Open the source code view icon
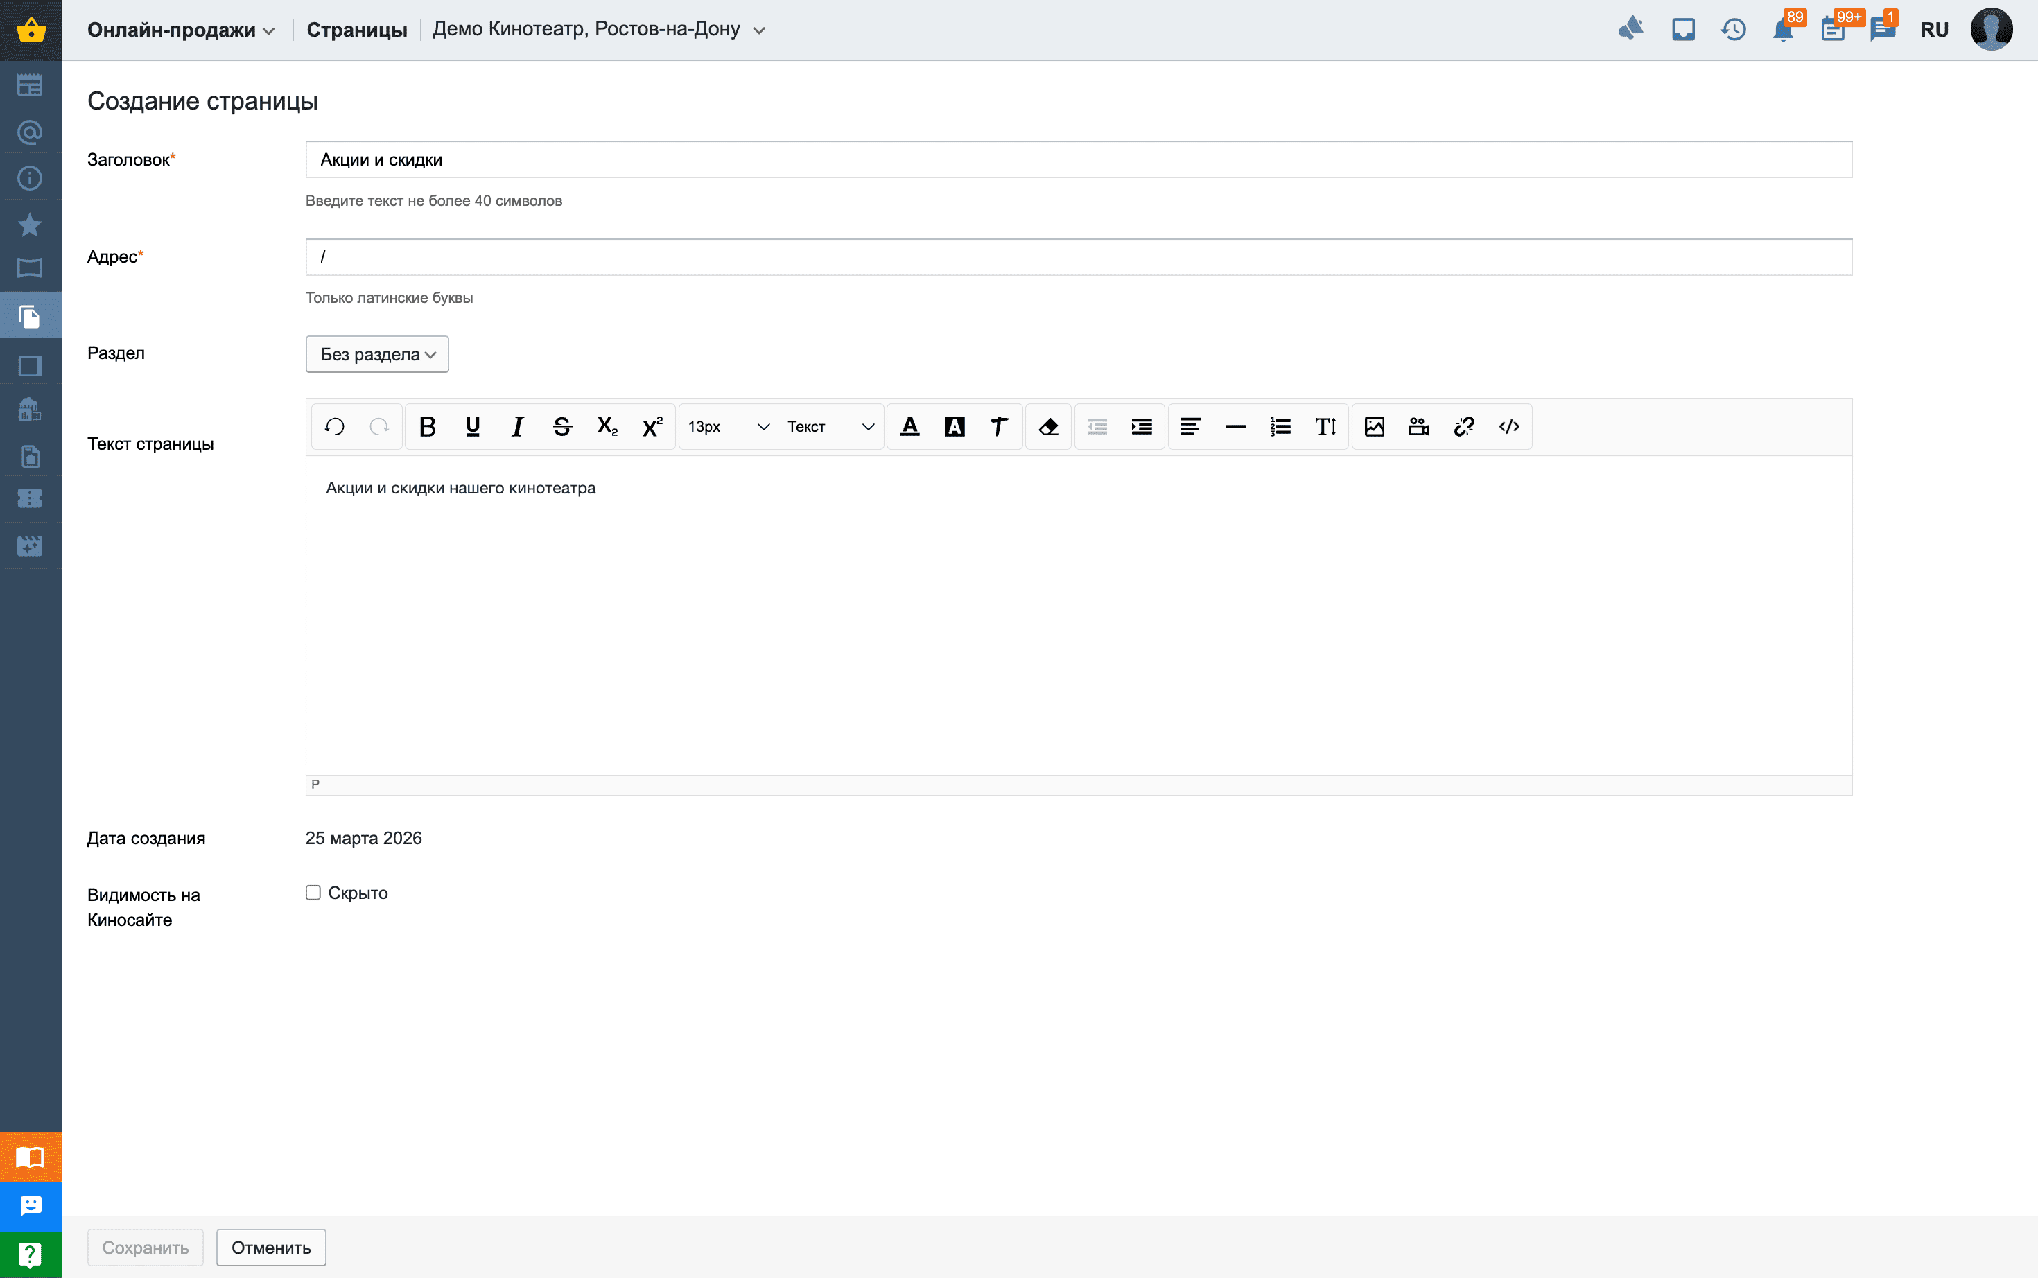This screenshot has width=2038, height=1278. click(1509, 427)
